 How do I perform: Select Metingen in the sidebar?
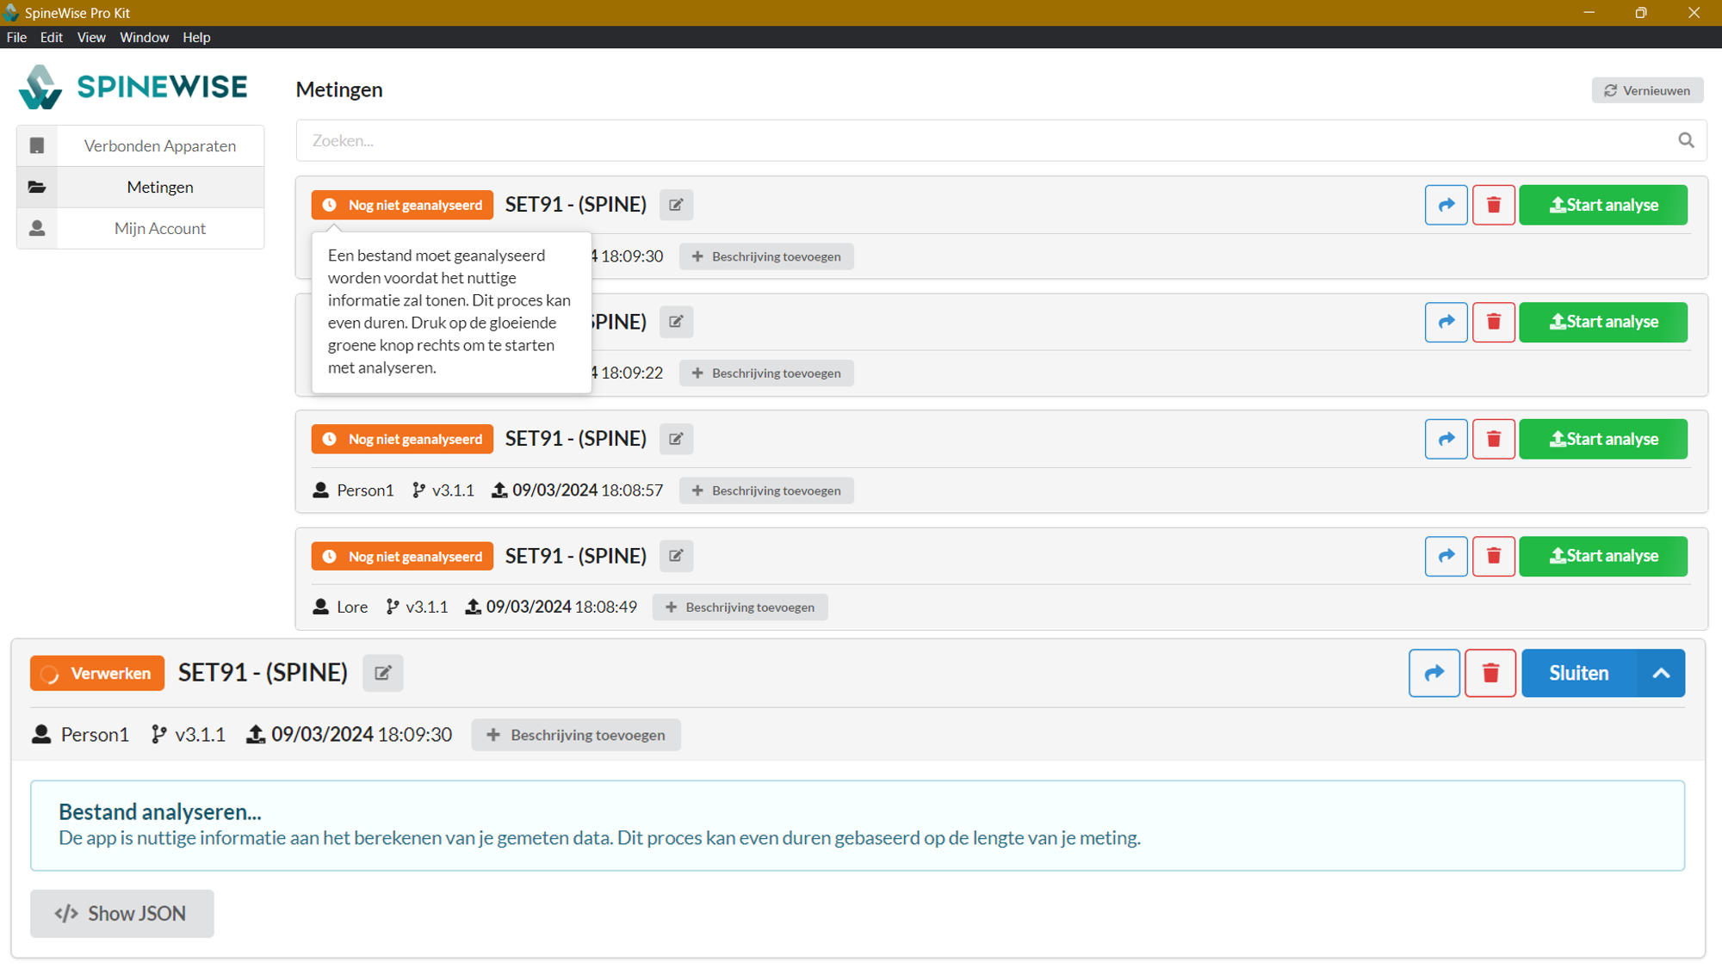tap(140, 187)
